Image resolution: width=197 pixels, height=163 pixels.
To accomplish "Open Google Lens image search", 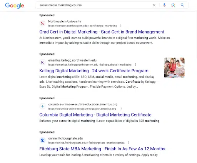I will (173, 5).
